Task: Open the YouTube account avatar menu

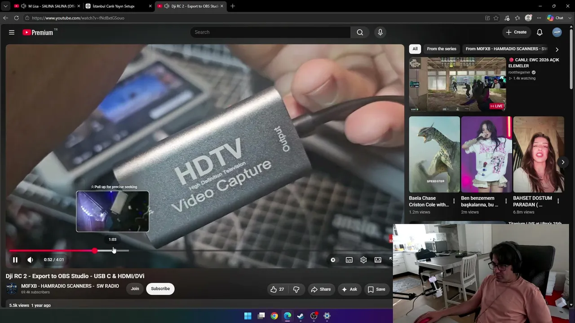Action: (557, 32)
